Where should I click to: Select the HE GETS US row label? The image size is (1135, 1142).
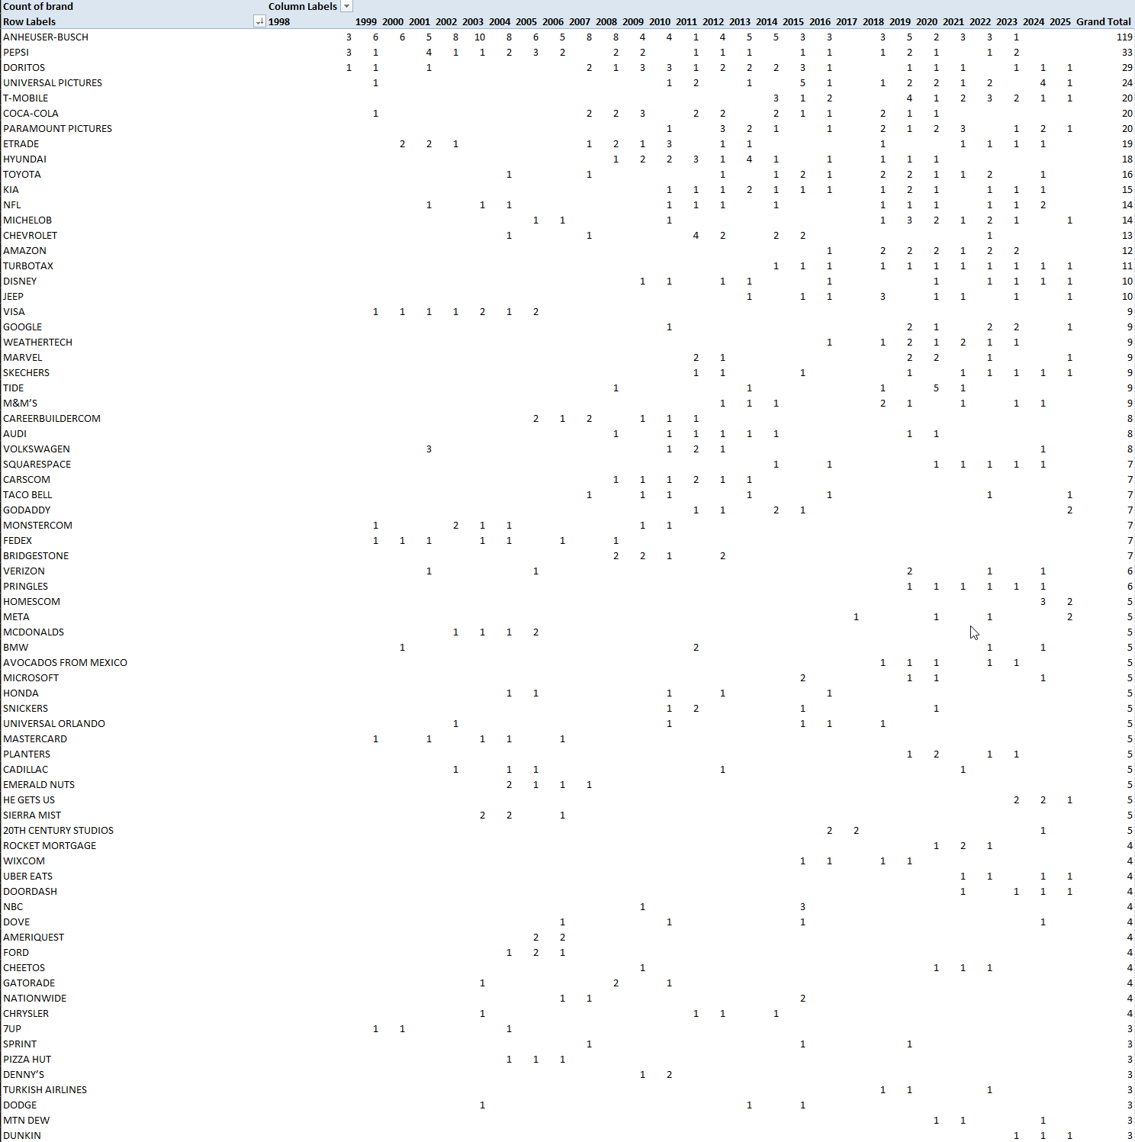pos(29,799)
